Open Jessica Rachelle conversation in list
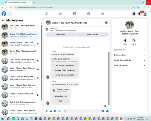 [20, 44]
